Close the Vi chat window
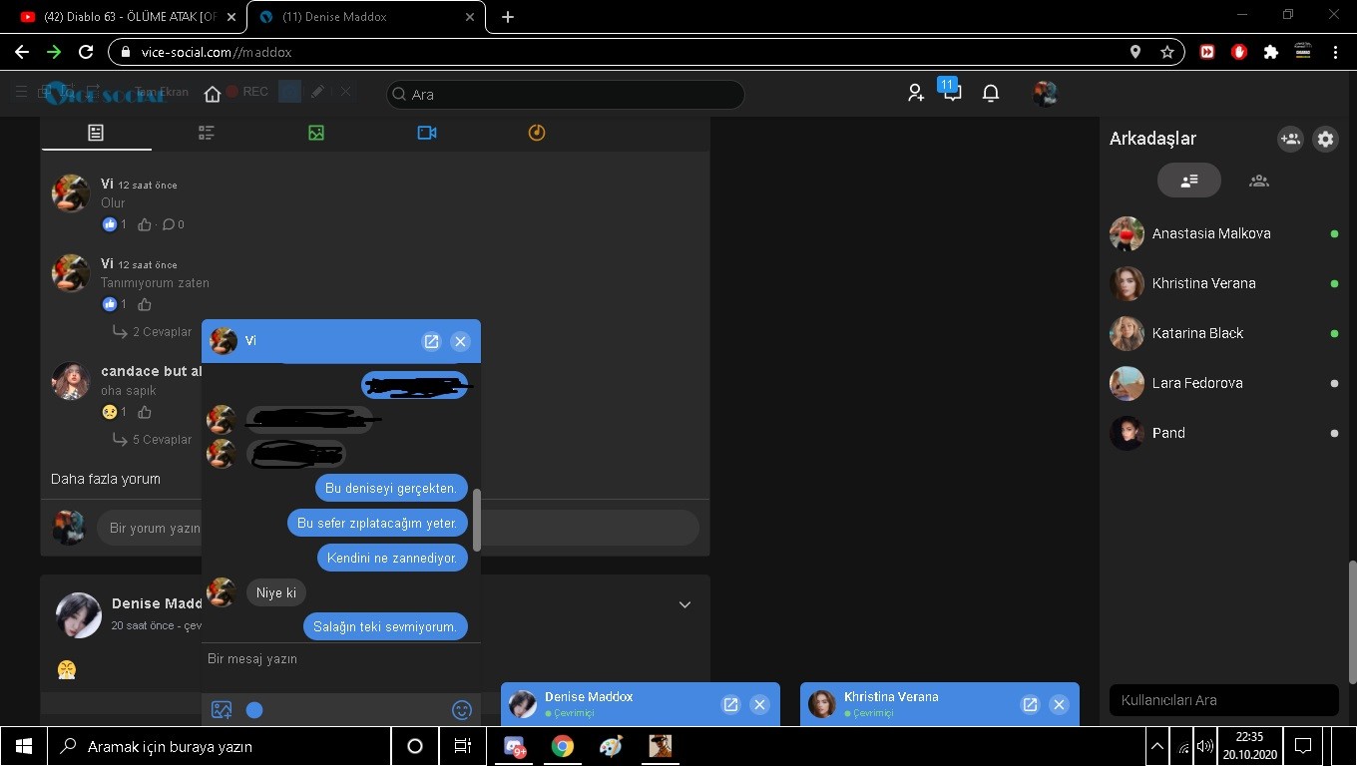This screenshot has width=1357, height=766. tap(460, 341)
